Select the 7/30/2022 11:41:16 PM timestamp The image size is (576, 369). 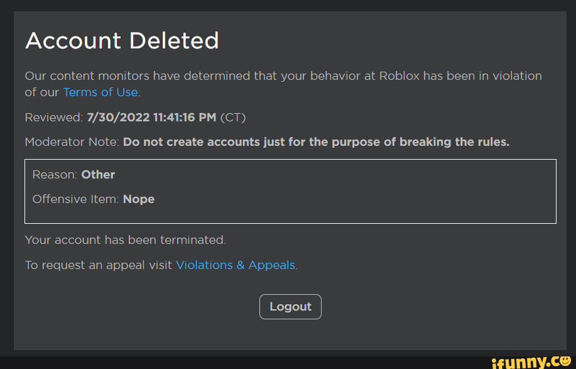[x=151, y=118]
